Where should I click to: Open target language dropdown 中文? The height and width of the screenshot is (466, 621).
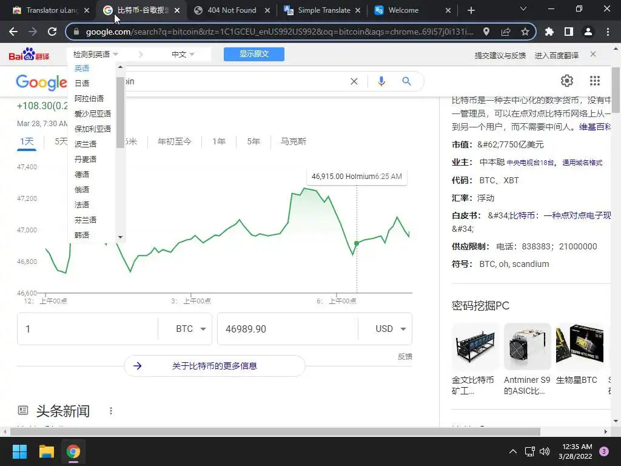pos(183,54)
